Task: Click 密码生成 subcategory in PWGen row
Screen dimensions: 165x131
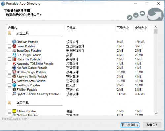Action: tap(72, 90)
